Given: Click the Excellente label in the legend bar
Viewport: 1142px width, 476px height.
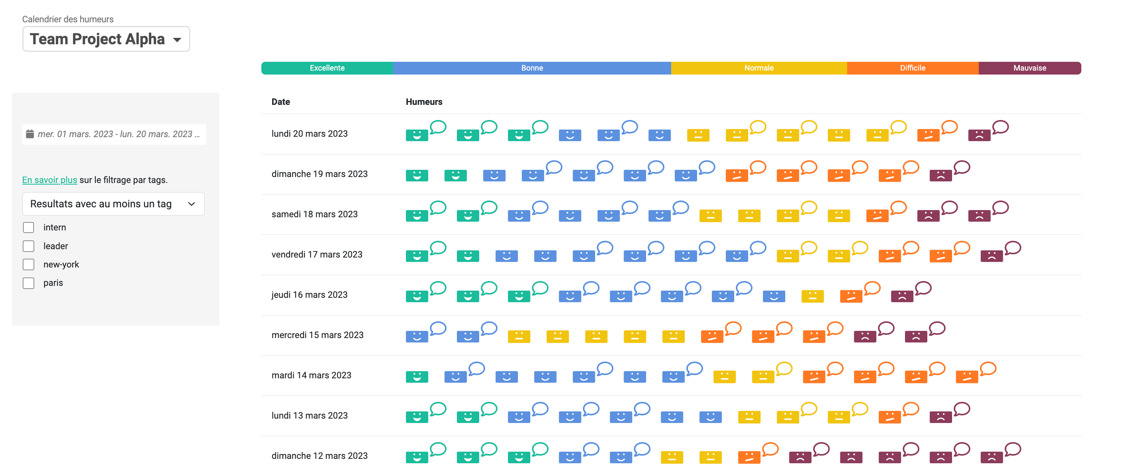Looking at the screenshot, I should point(328,69).
